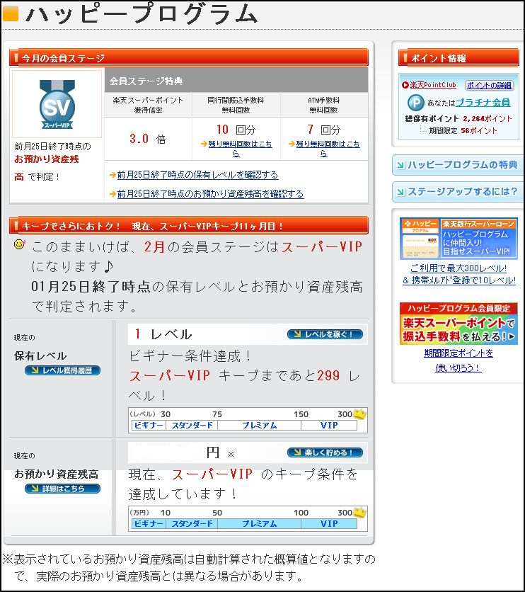Image resolution: width=525 pixels, height=592 pixels.
Task: Click the 10 回分 transfer fee count
Action: tap(236, 130)
